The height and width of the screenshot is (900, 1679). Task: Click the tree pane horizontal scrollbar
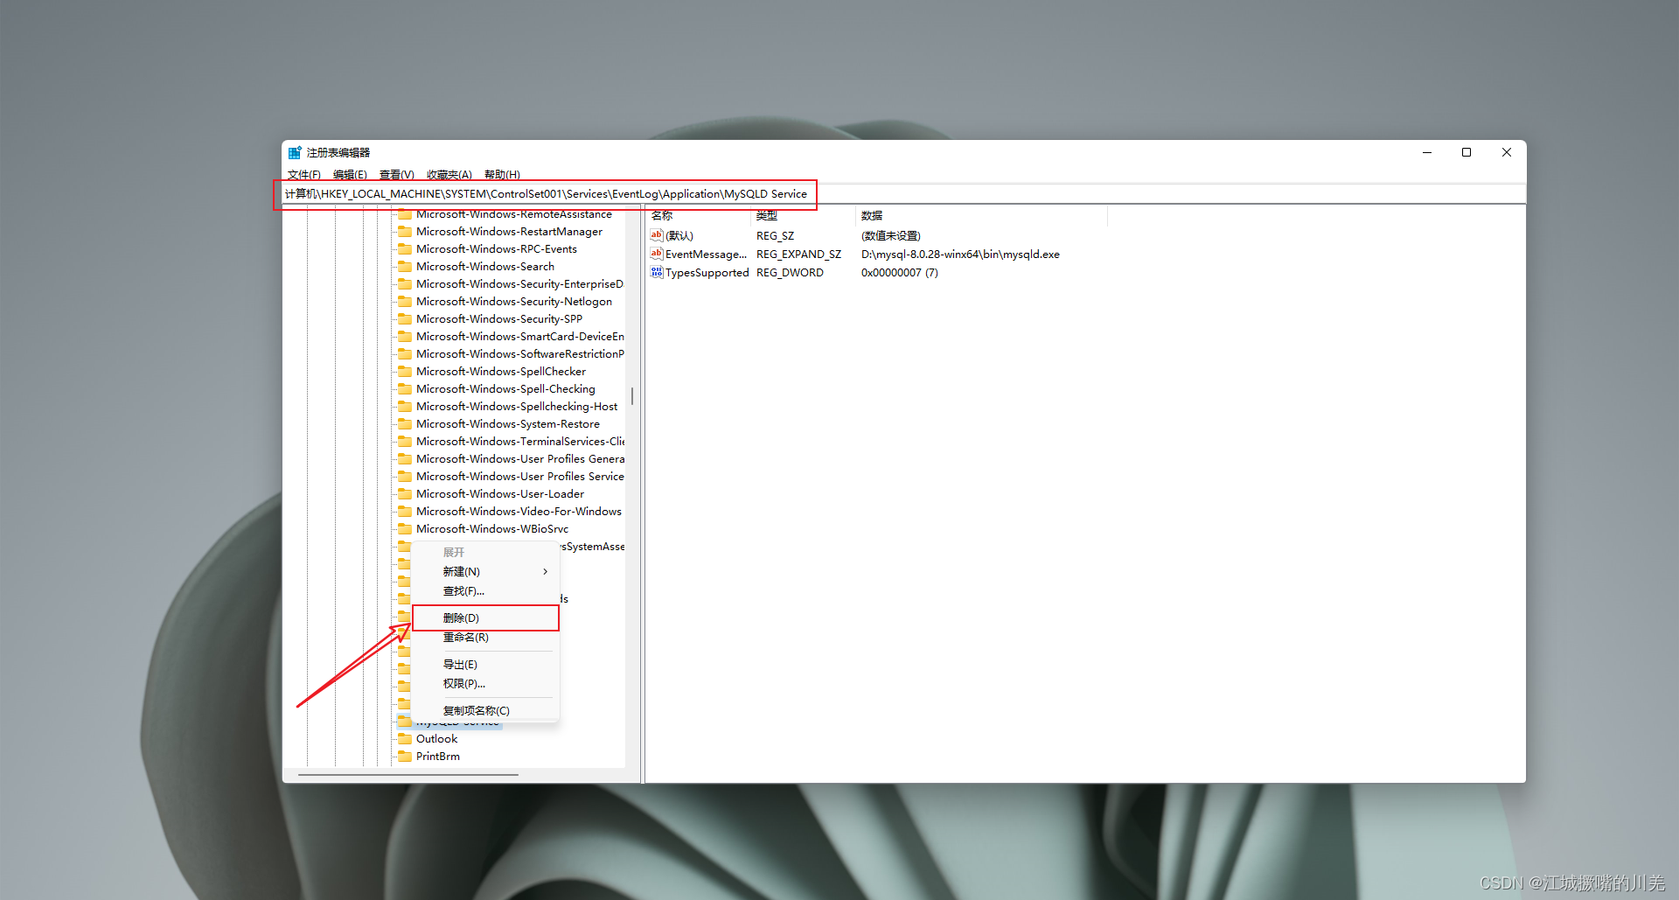(408, 775)
